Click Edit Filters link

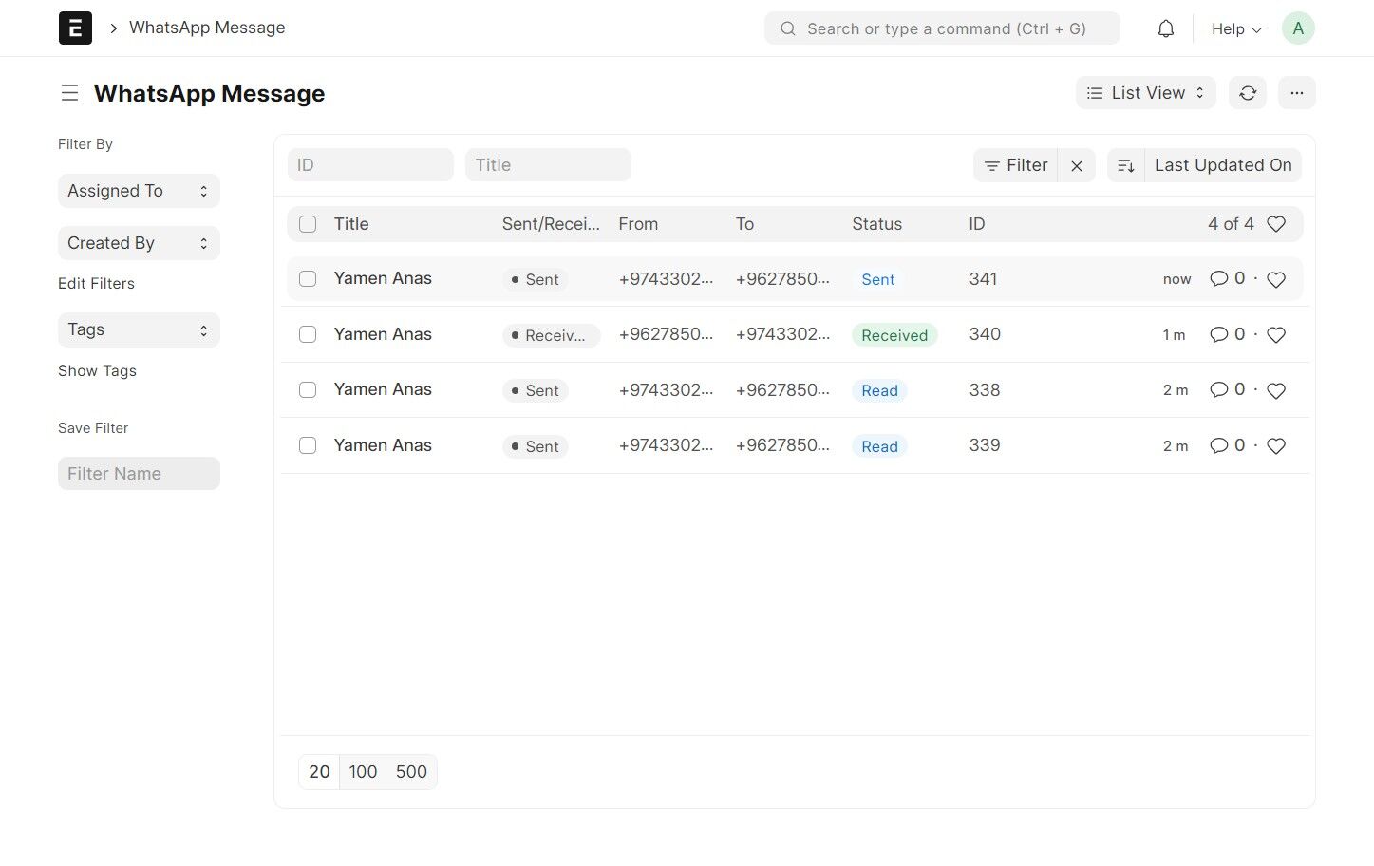(x=96, y=284)
